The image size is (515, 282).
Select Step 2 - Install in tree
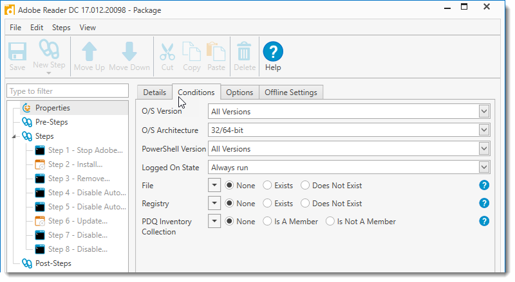pyautogui.click(x=75, y=164)
